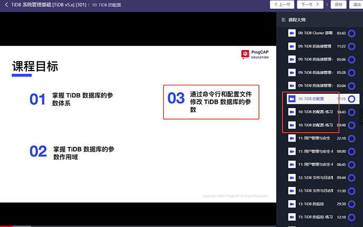Click video icon of the 05:06 lesson
This screenshot has width=363, height=227.
point(291,60)
